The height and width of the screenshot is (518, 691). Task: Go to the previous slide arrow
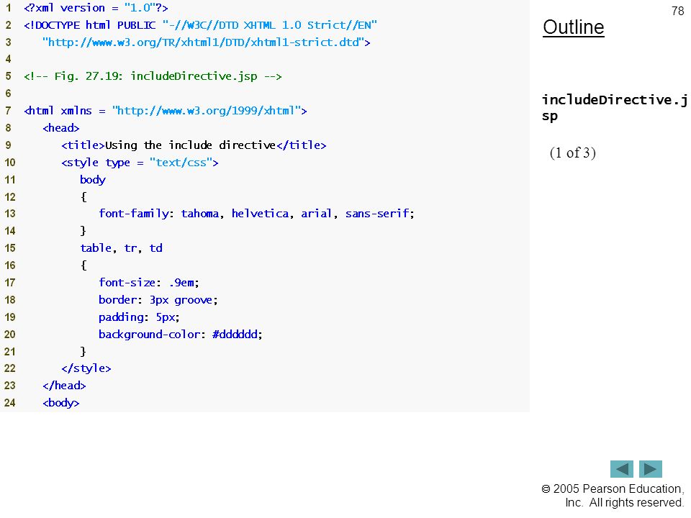pyautogui.click(x=621, y=469)
